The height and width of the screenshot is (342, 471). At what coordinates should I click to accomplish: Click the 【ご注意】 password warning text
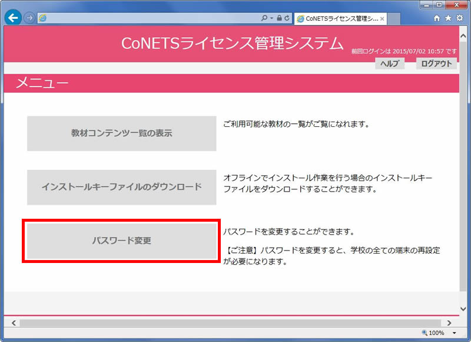pos(331,256)
